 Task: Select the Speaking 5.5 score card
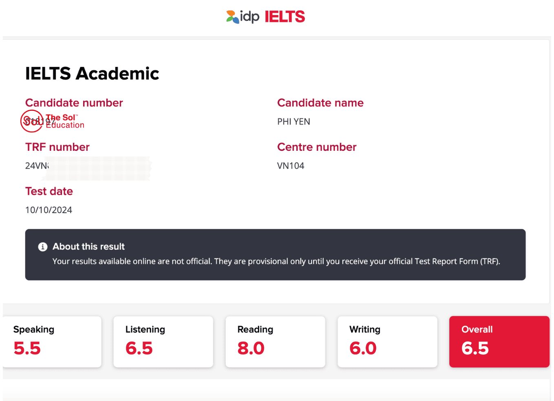coord(52,342)
